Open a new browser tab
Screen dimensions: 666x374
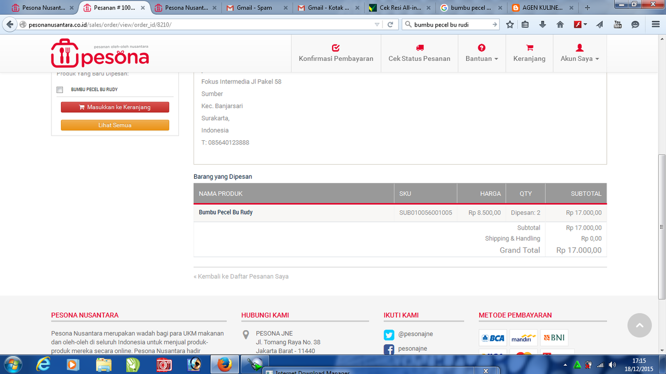(x=587, y=8)
